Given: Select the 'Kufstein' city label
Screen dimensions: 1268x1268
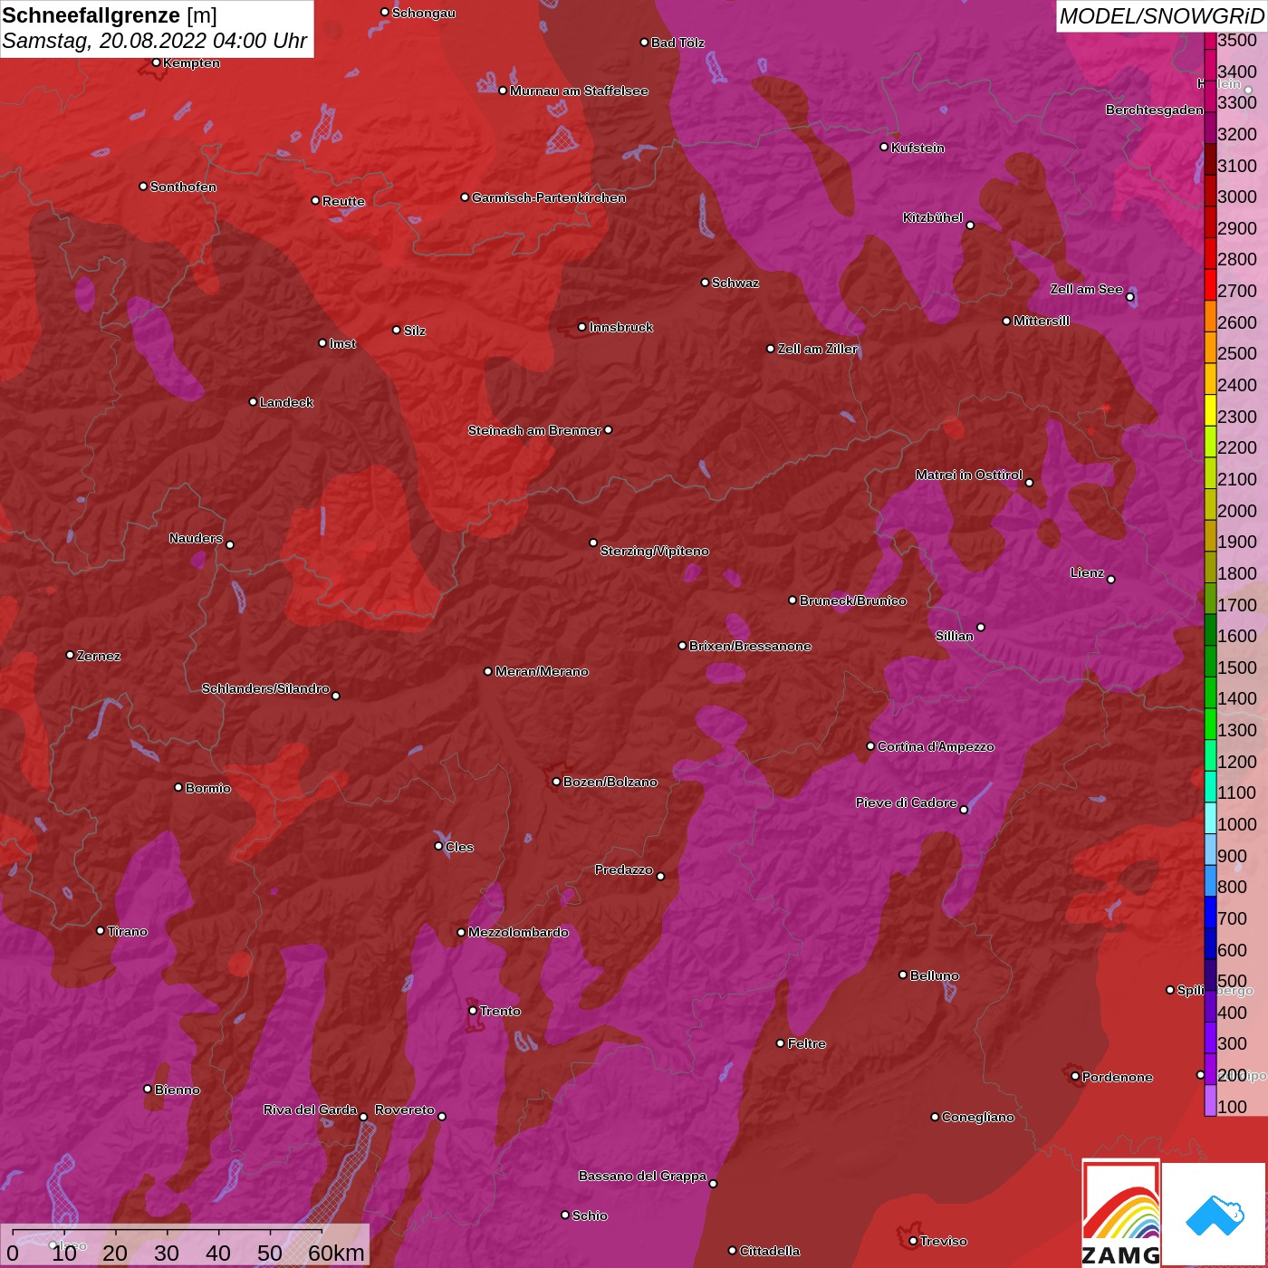Looking at the screenshot, I should (x=917, y=148).
